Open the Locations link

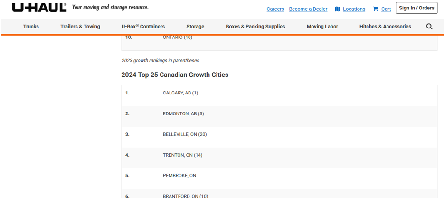pyautogui.click(x=354, y=9)
